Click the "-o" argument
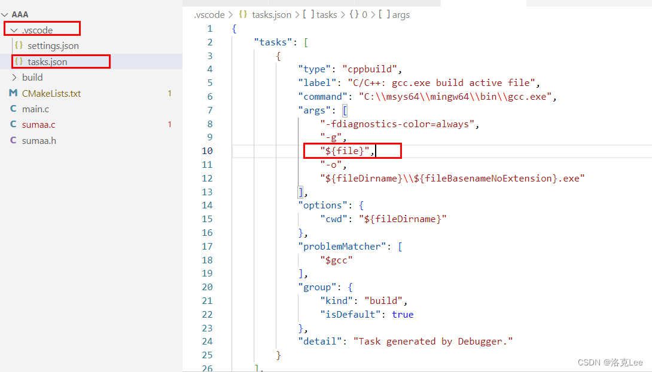The width and height of the screenshot is (652, 372). pyautogui.click(x=331, y=165)
